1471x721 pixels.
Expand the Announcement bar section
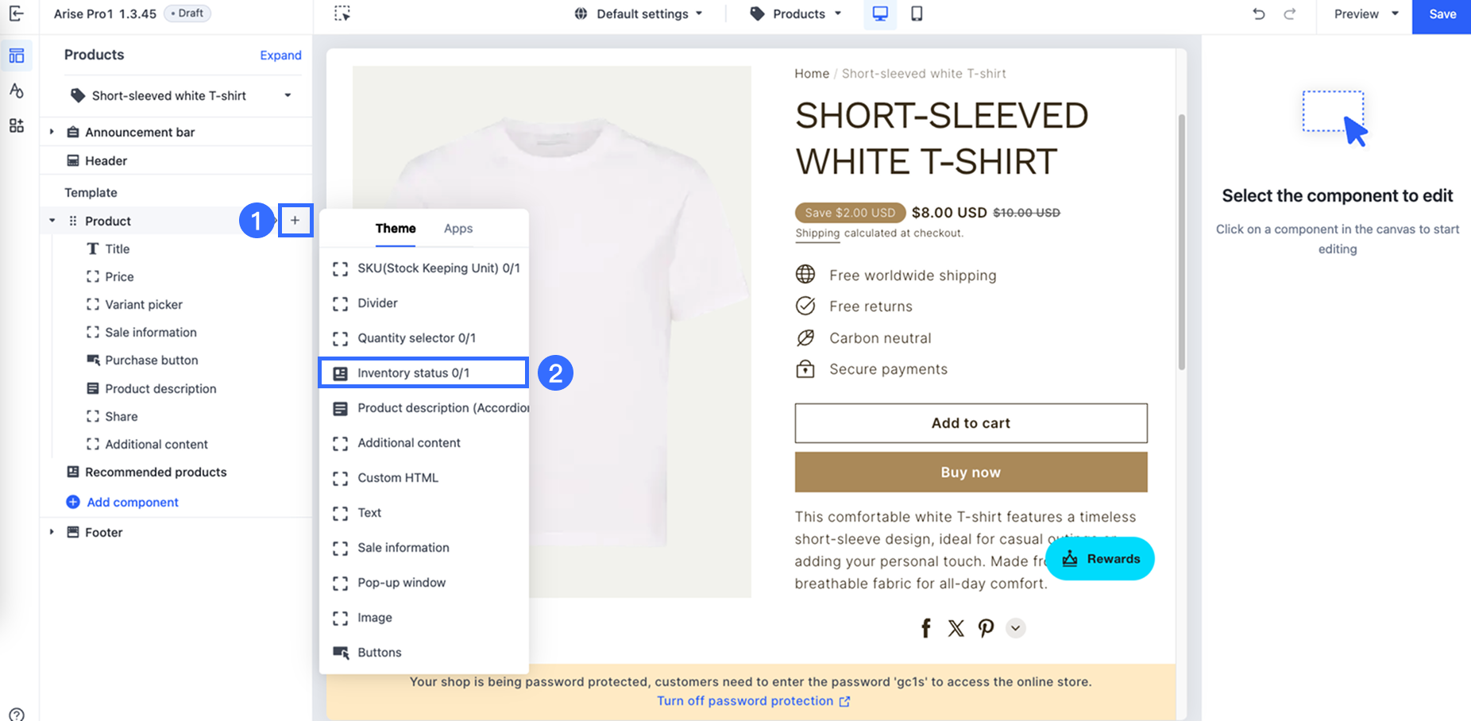coord(52,132)
